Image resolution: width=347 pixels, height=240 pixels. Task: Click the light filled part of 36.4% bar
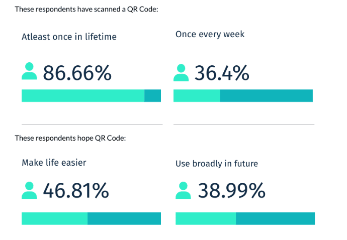(x=197, y=96)
